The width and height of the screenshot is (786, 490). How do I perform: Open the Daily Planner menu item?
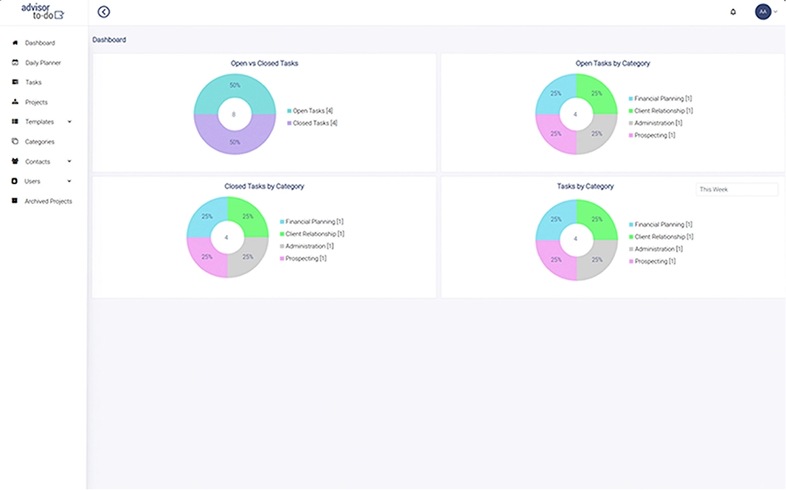[43, 63]
